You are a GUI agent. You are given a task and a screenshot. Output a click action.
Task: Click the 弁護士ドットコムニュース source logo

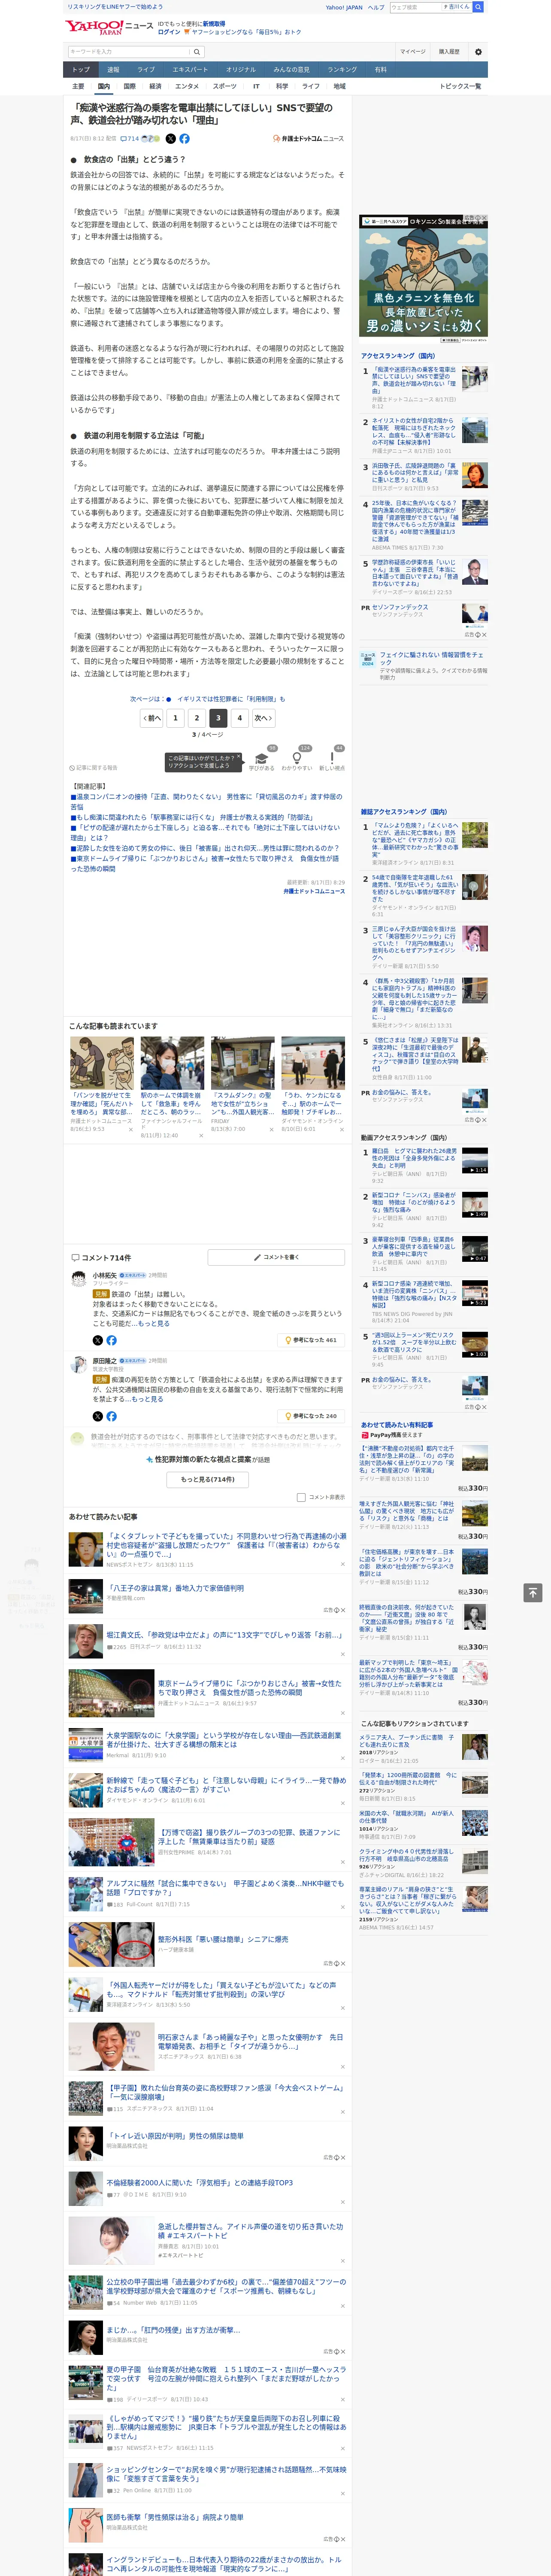308,139
